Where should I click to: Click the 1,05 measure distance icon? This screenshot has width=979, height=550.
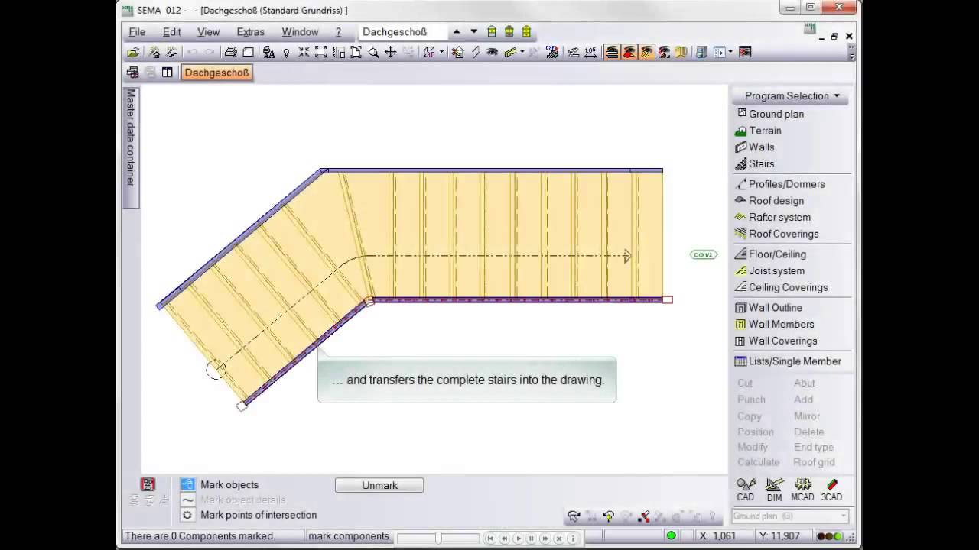tap(590, 53)
